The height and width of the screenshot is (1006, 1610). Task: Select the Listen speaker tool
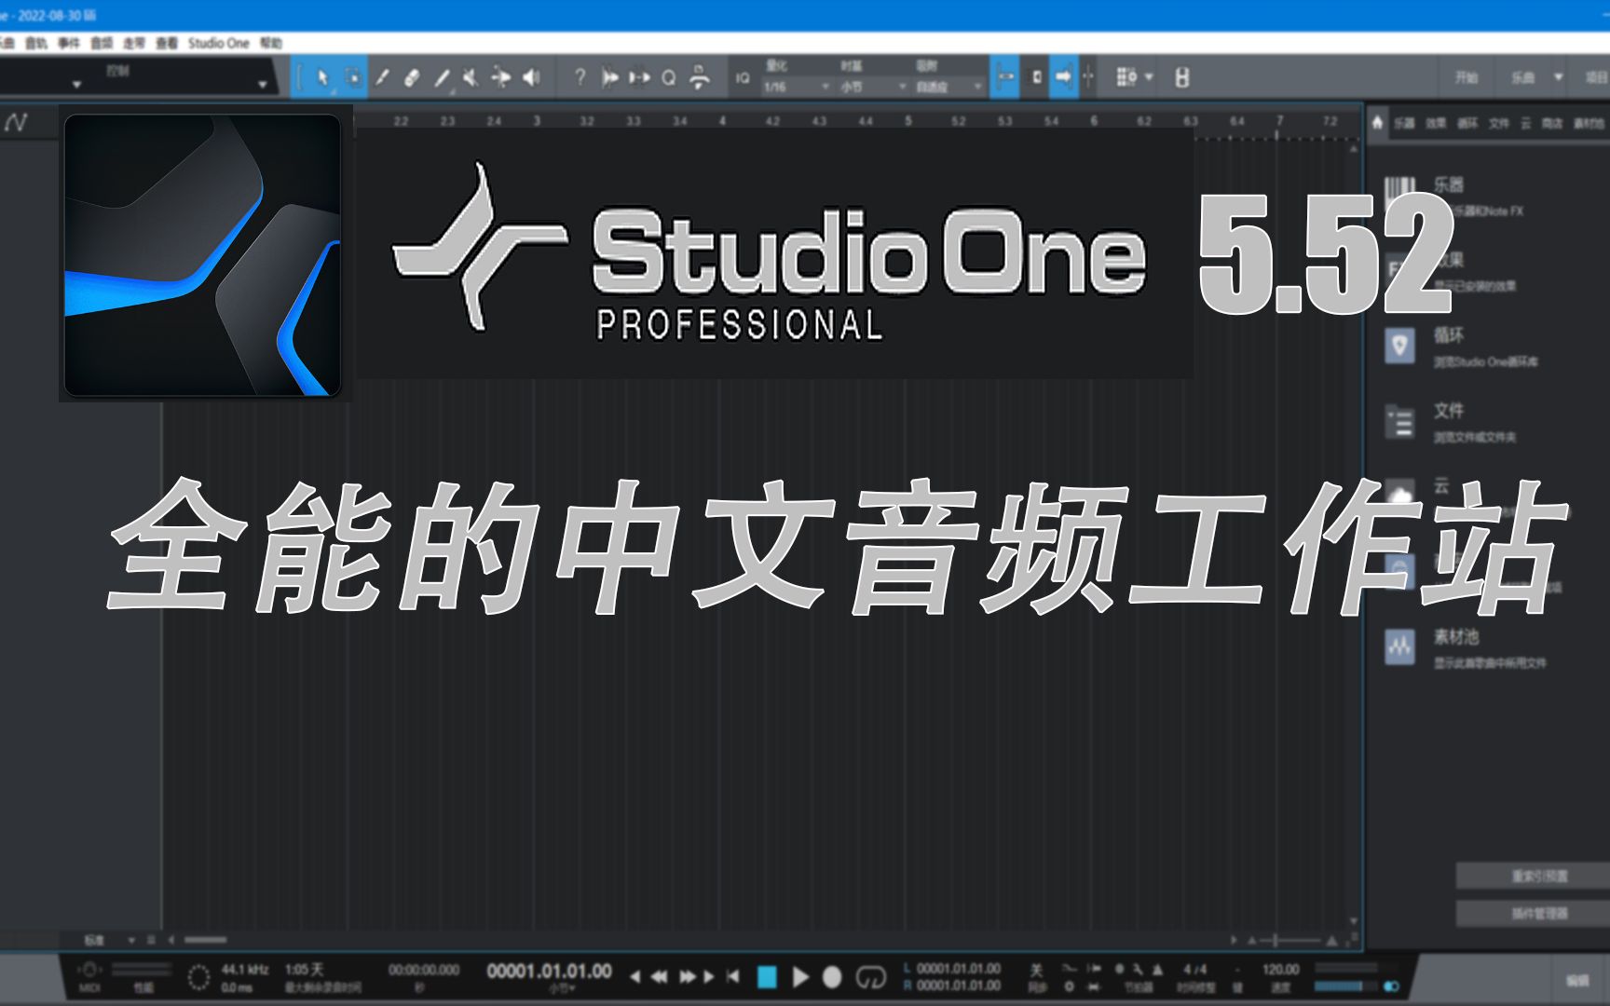531,77
